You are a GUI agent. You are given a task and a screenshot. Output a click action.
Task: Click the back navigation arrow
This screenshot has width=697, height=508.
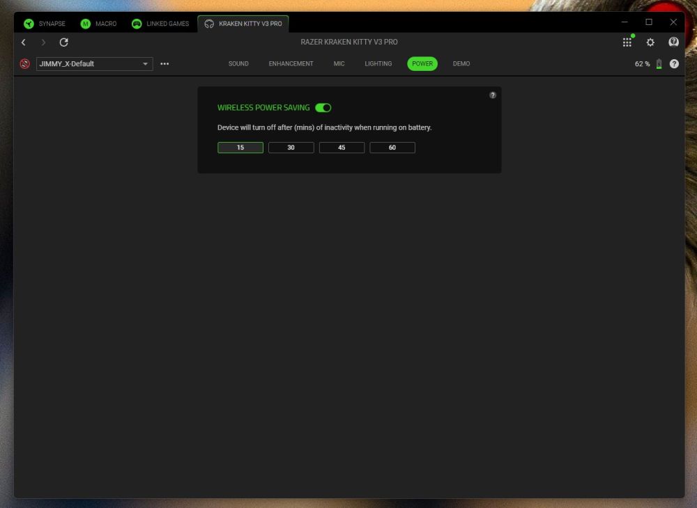[23, 42]
